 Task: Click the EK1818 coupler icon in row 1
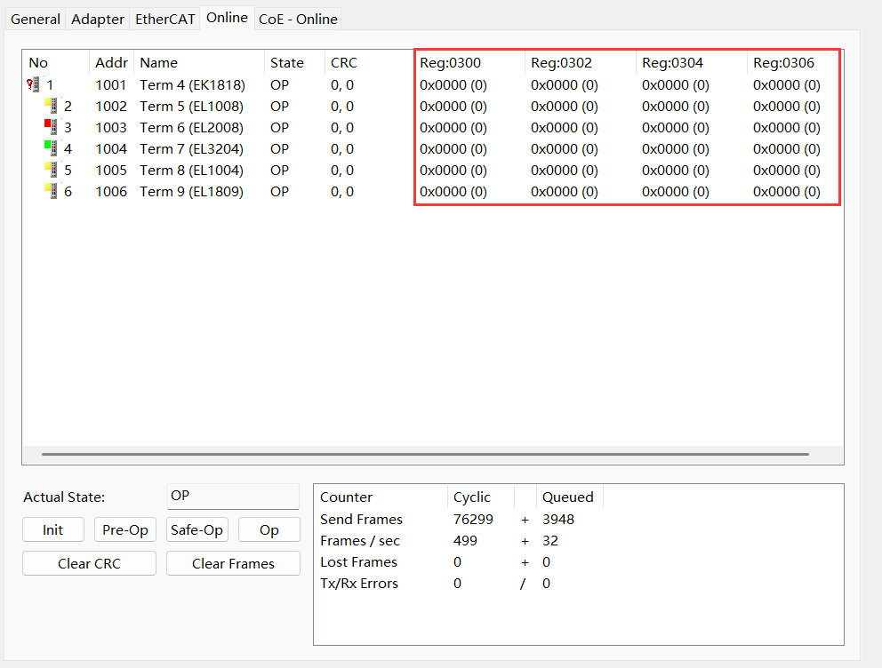[x=33, y=85]
